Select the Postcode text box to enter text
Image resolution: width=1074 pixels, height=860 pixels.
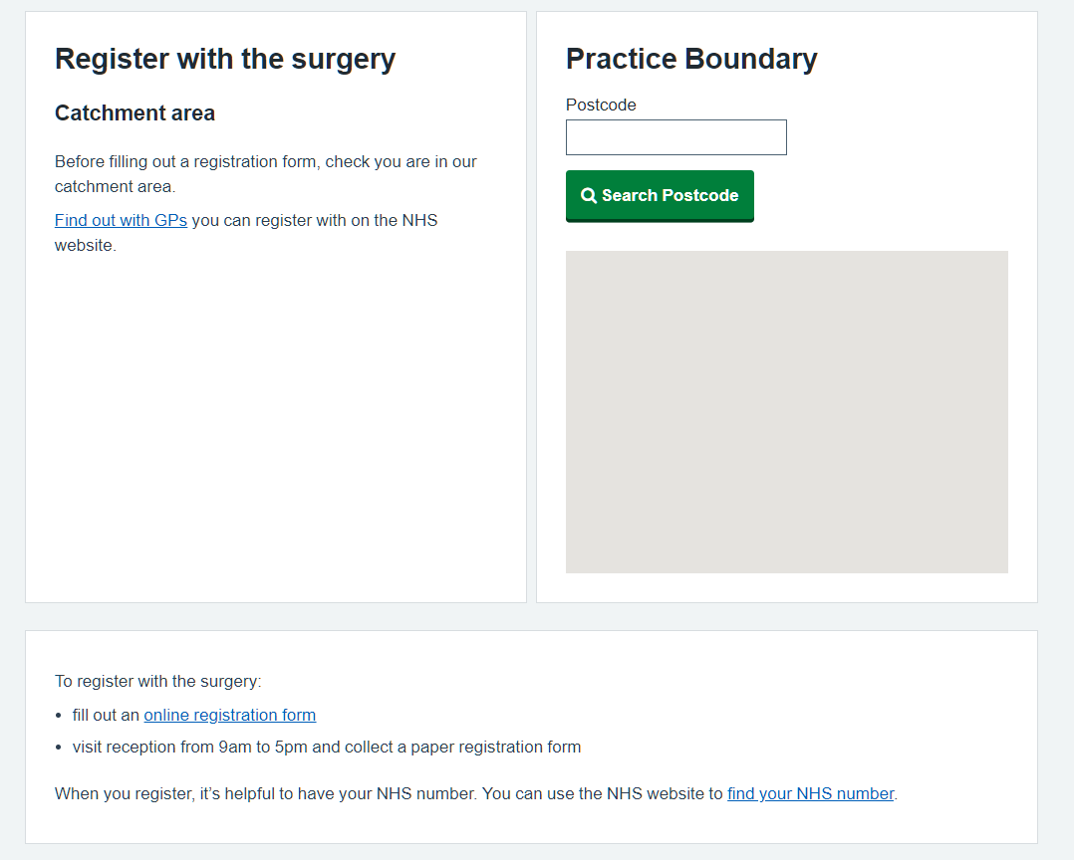pyautogui.click(x=675, y=136)
